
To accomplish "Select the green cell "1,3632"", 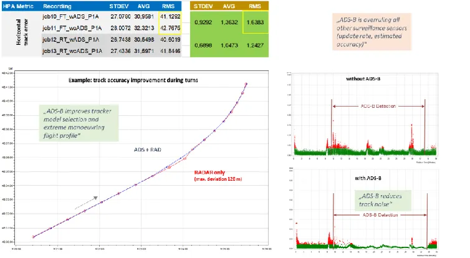I will pos(229,22).
